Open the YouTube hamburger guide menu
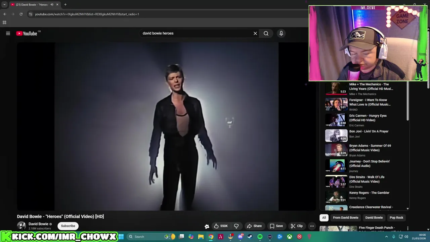The height and width of the screenshot is (242, 430). click(x=8, y=33)
